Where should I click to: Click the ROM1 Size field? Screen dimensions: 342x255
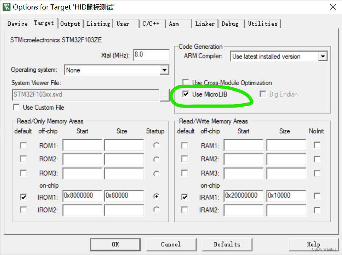[124, 145]
